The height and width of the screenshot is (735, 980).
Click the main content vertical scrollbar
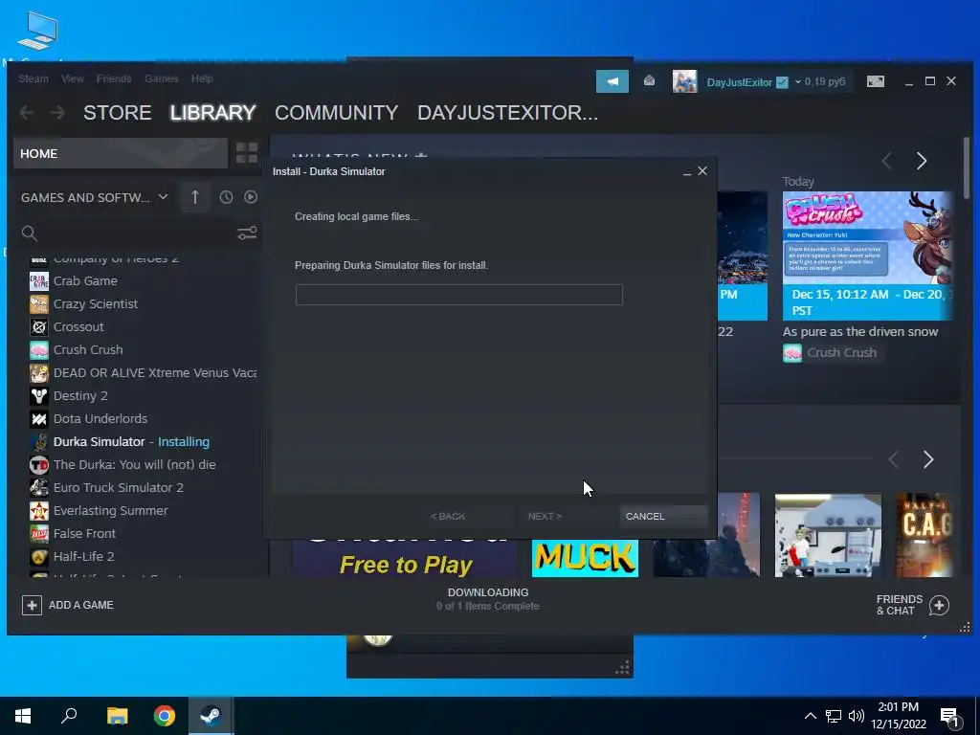point(967,168)
